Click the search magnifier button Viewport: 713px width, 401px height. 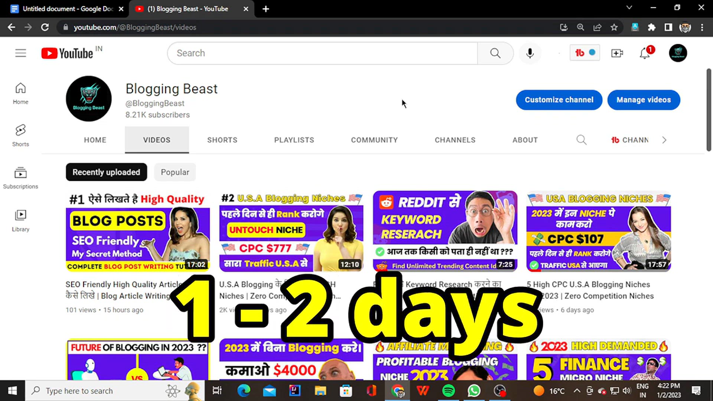(x=495, y=53)
